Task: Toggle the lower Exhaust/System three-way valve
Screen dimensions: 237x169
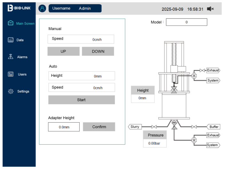Action: [x=194, y=140]
